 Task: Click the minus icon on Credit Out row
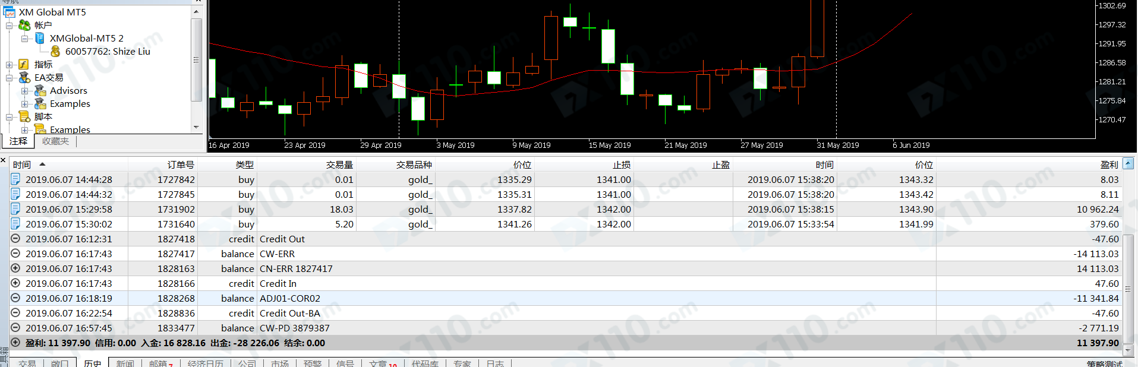(15, 239)
